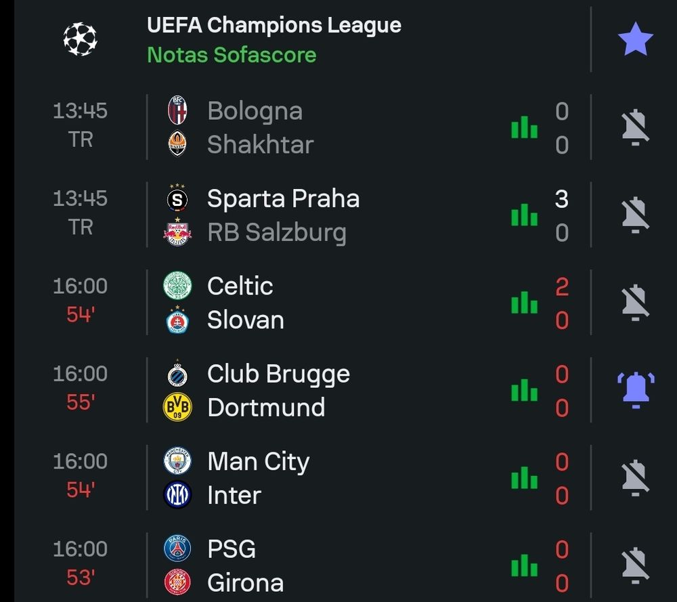This screenshot has height=602, width=677.
Task: Open the Man City match row
Action: 338,478
